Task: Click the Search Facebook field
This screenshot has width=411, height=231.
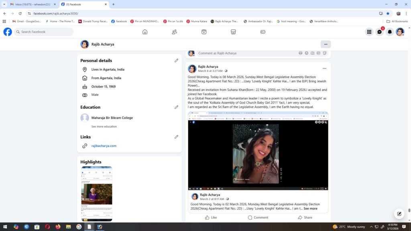Action: pos(44,32)
